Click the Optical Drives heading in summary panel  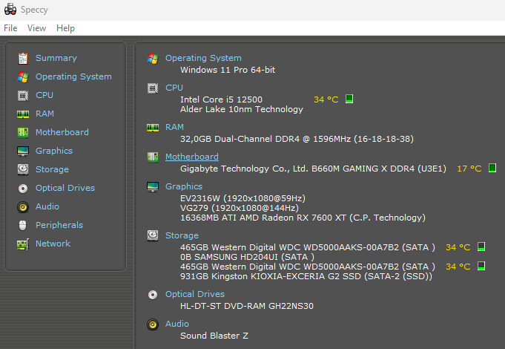point(195,294)
